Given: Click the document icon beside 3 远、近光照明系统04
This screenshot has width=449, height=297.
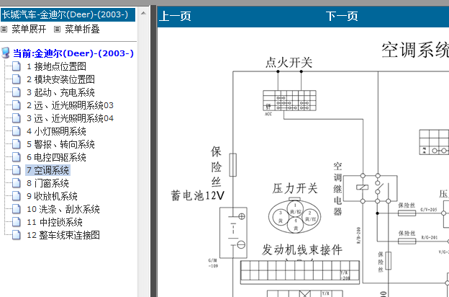Looking at the screenshot, I should 17,118.
